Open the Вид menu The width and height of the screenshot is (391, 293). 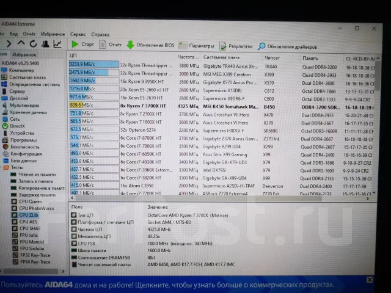[13, 34]
